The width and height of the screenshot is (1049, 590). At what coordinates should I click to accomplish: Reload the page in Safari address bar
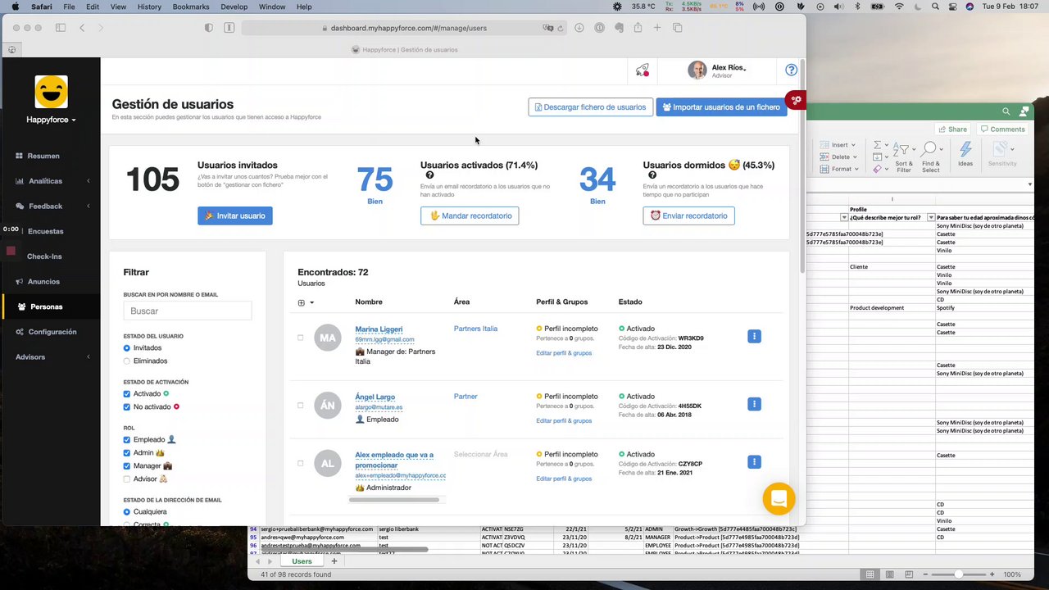pos(561,28)
